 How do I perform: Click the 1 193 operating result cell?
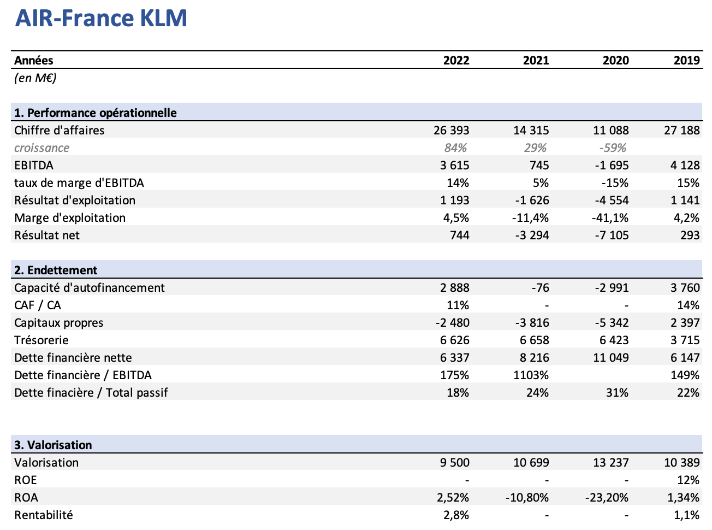(455, 200)
